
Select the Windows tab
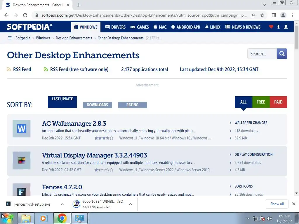86,27
